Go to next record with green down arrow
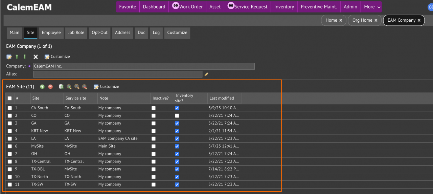Image resolution: width=433 pixels, height=194 pixels. click(x=25, y=57)
